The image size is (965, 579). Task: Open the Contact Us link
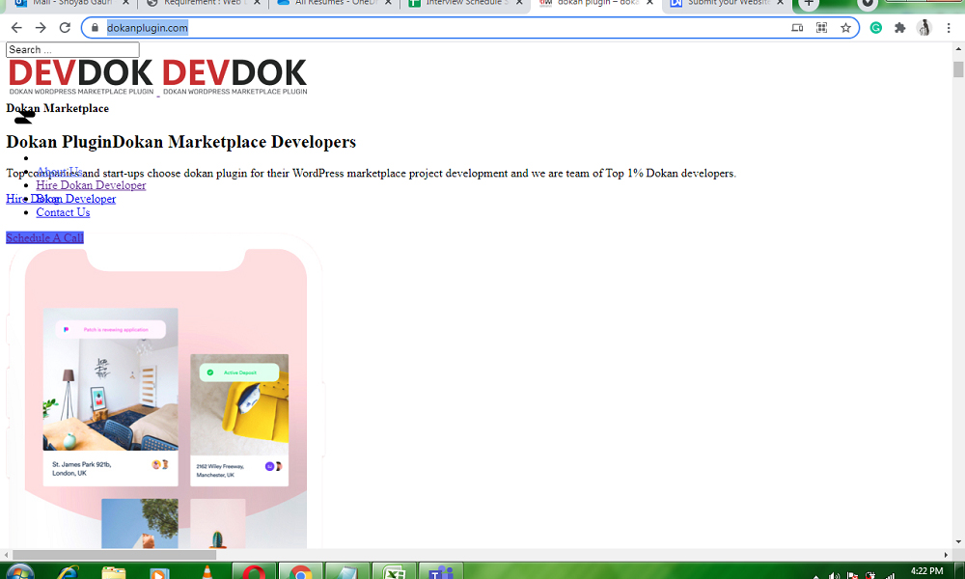pyautogui.click(x=63, y=212)
